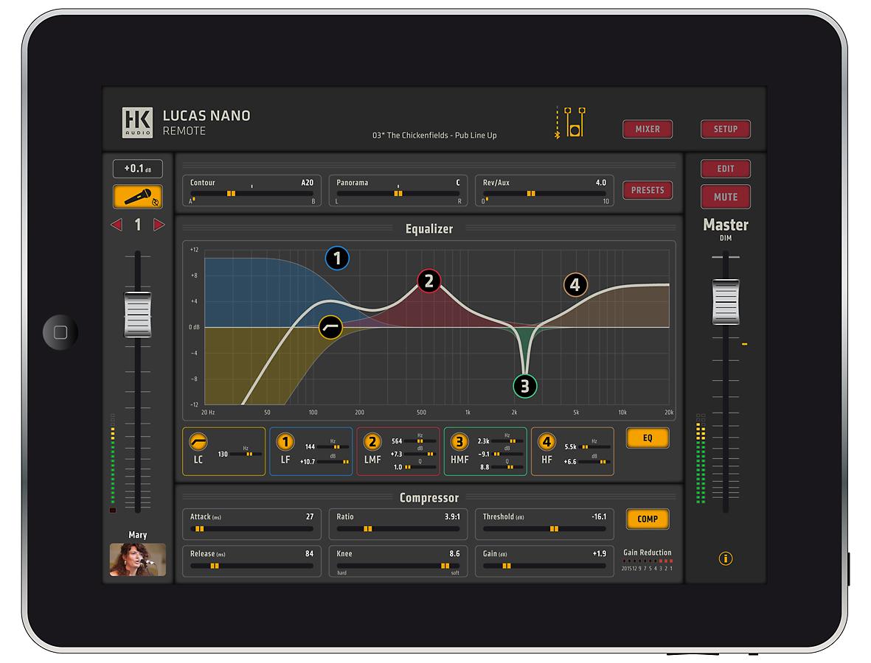The width and height of the screenshot is (871, 663).
Task: Select EQ graph node 1
Action: pos(337,258)
